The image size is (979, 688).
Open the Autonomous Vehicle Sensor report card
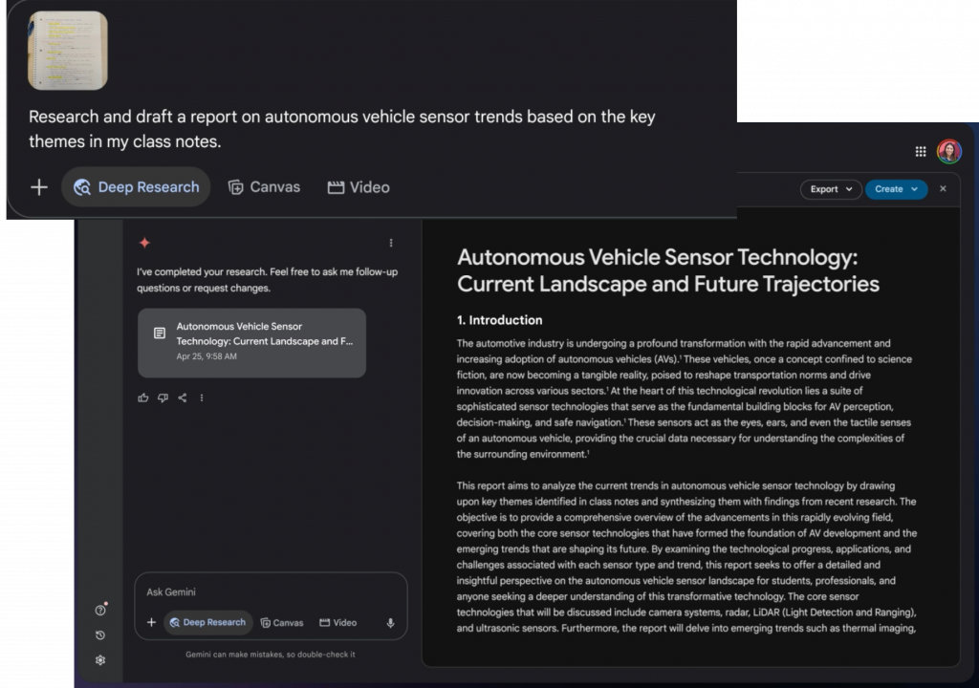pyautogui.click(x=251, y=342)
